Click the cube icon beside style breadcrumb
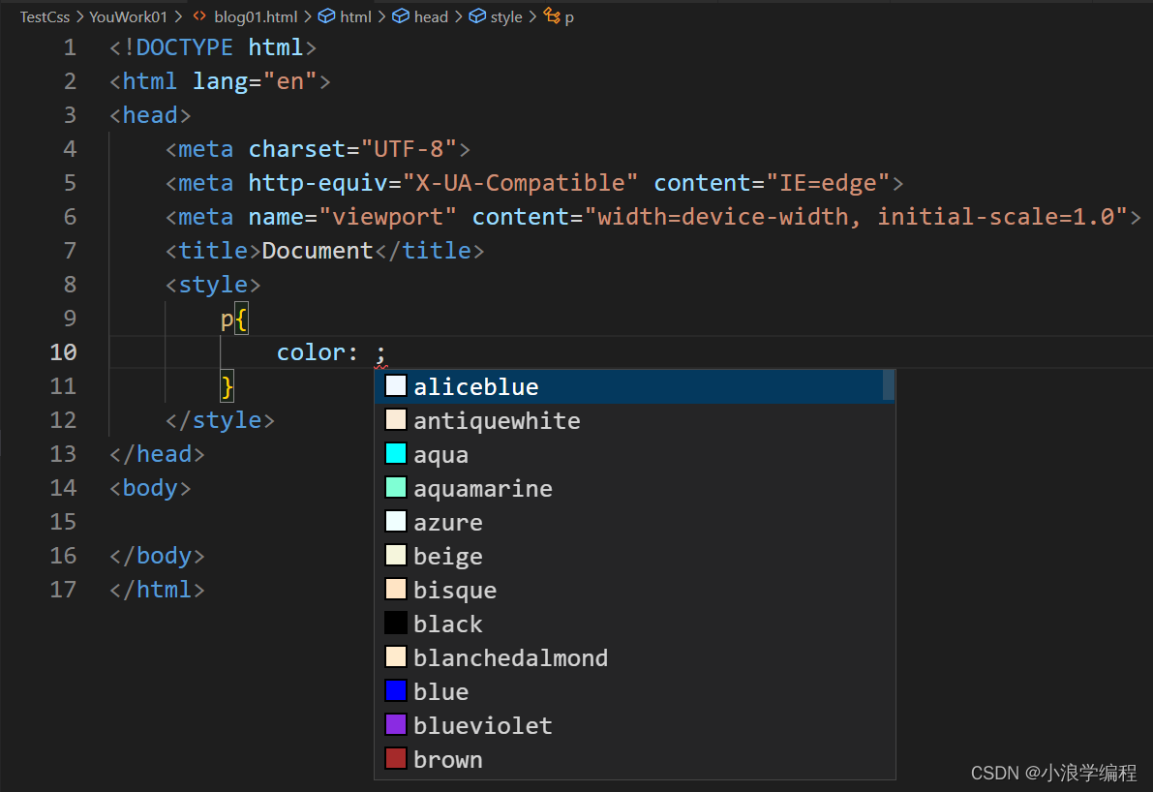 coord(477,16)
